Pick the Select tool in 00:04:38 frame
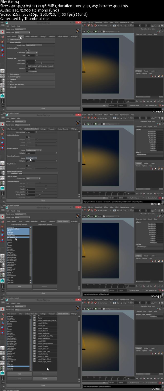The image size is (164, 391). pos(3,217)
